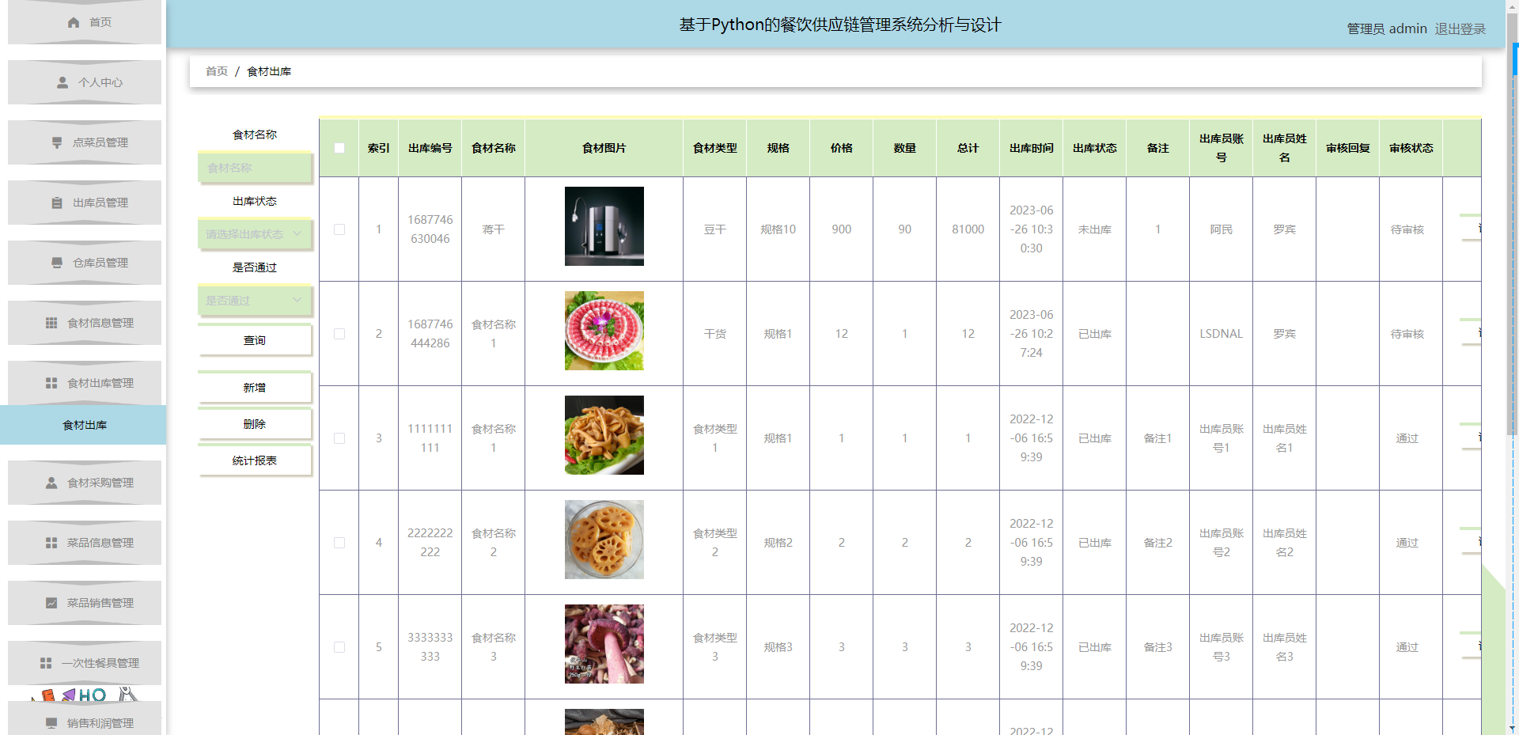This screenshot has width=1519, height=735.
Task: Check the row with 出库编号 1111111111
Action: (339, 438)
